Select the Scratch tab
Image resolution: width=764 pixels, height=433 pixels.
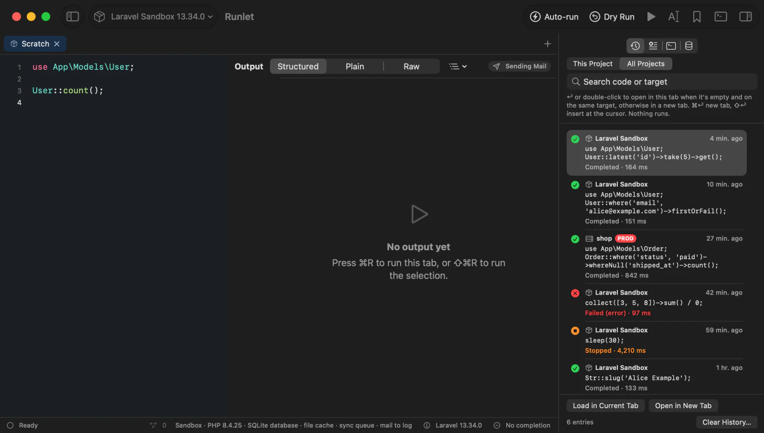[x=35, y=44]
